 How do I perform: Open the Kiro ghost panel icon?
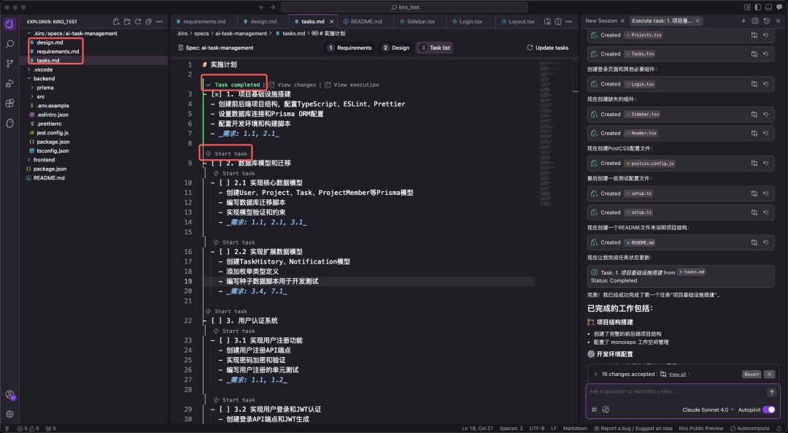point(9,123)
